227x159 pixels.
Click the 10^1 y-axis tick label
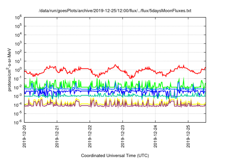(18, 61)
